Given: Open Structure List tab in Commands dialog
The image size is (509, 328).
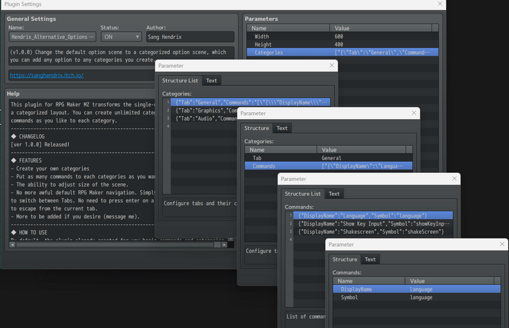Looking at the screenshot, I should click(x=303, y=193).
